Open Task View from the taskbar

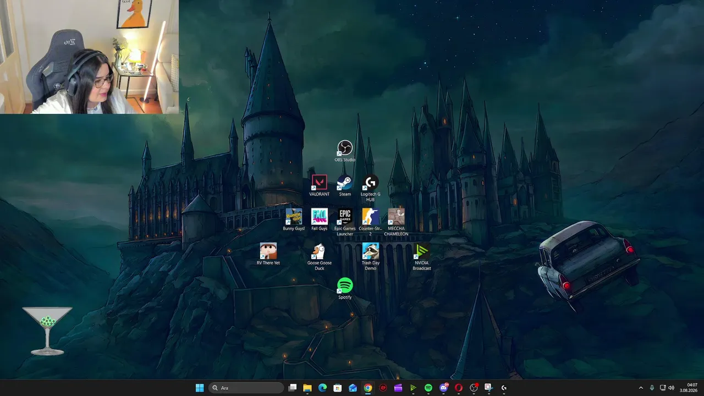point(293,388)
